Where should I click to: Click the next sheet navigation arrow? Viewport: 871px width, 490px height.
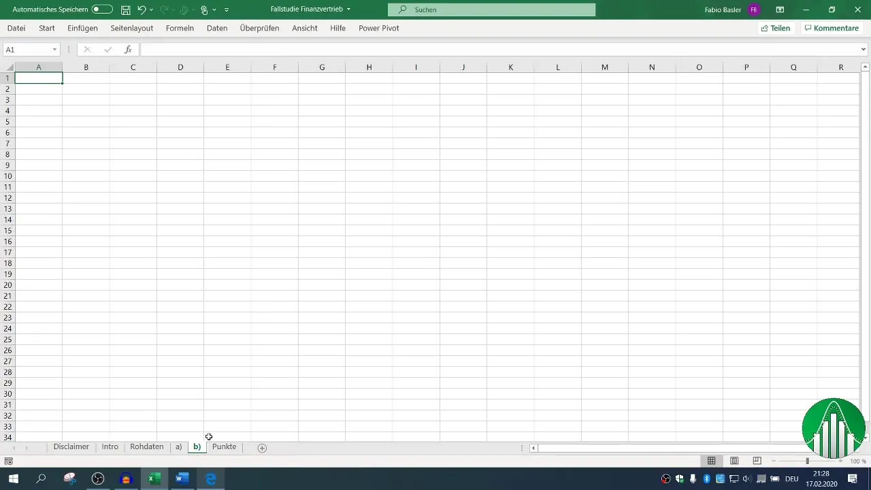(27, 448)
